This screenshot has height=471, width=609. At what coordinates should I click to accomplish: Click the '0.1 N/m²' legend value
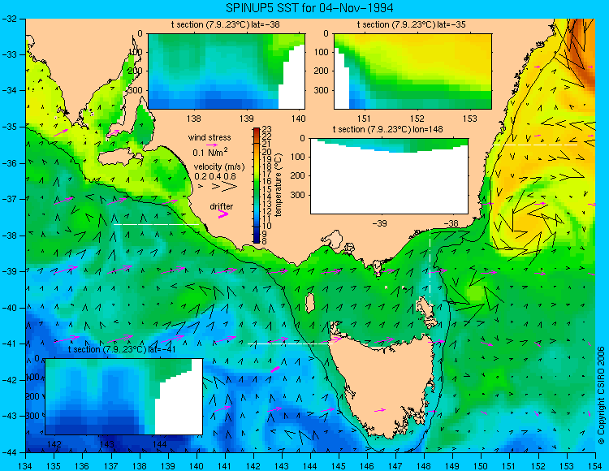click(x=210, y=152)
